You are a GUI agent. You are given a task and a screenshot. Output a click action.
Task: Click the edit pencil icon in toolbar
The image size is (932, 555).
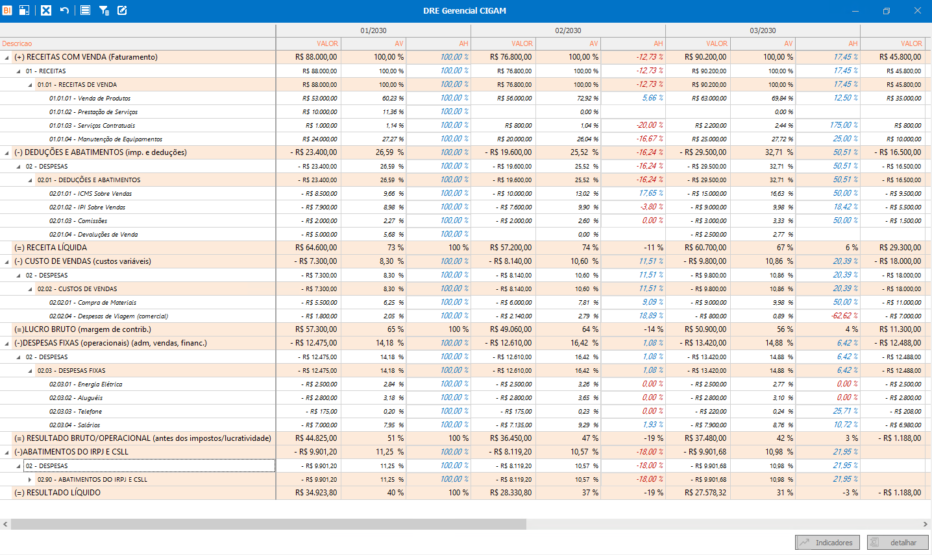coord(122,10)
